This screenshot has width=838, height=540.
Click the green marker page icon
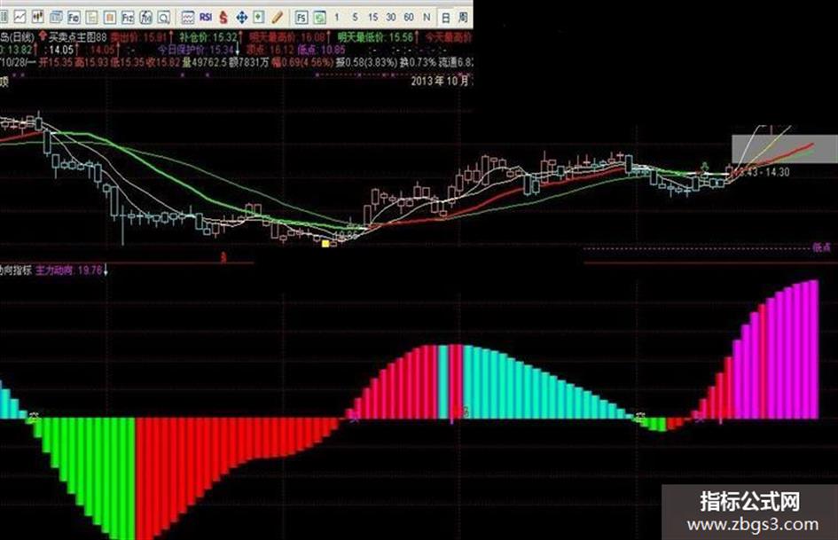(x=259, y=18)
